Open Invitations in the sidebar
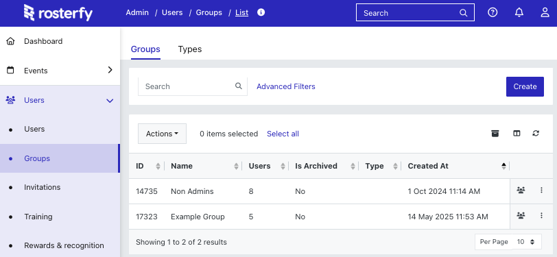 43,187
